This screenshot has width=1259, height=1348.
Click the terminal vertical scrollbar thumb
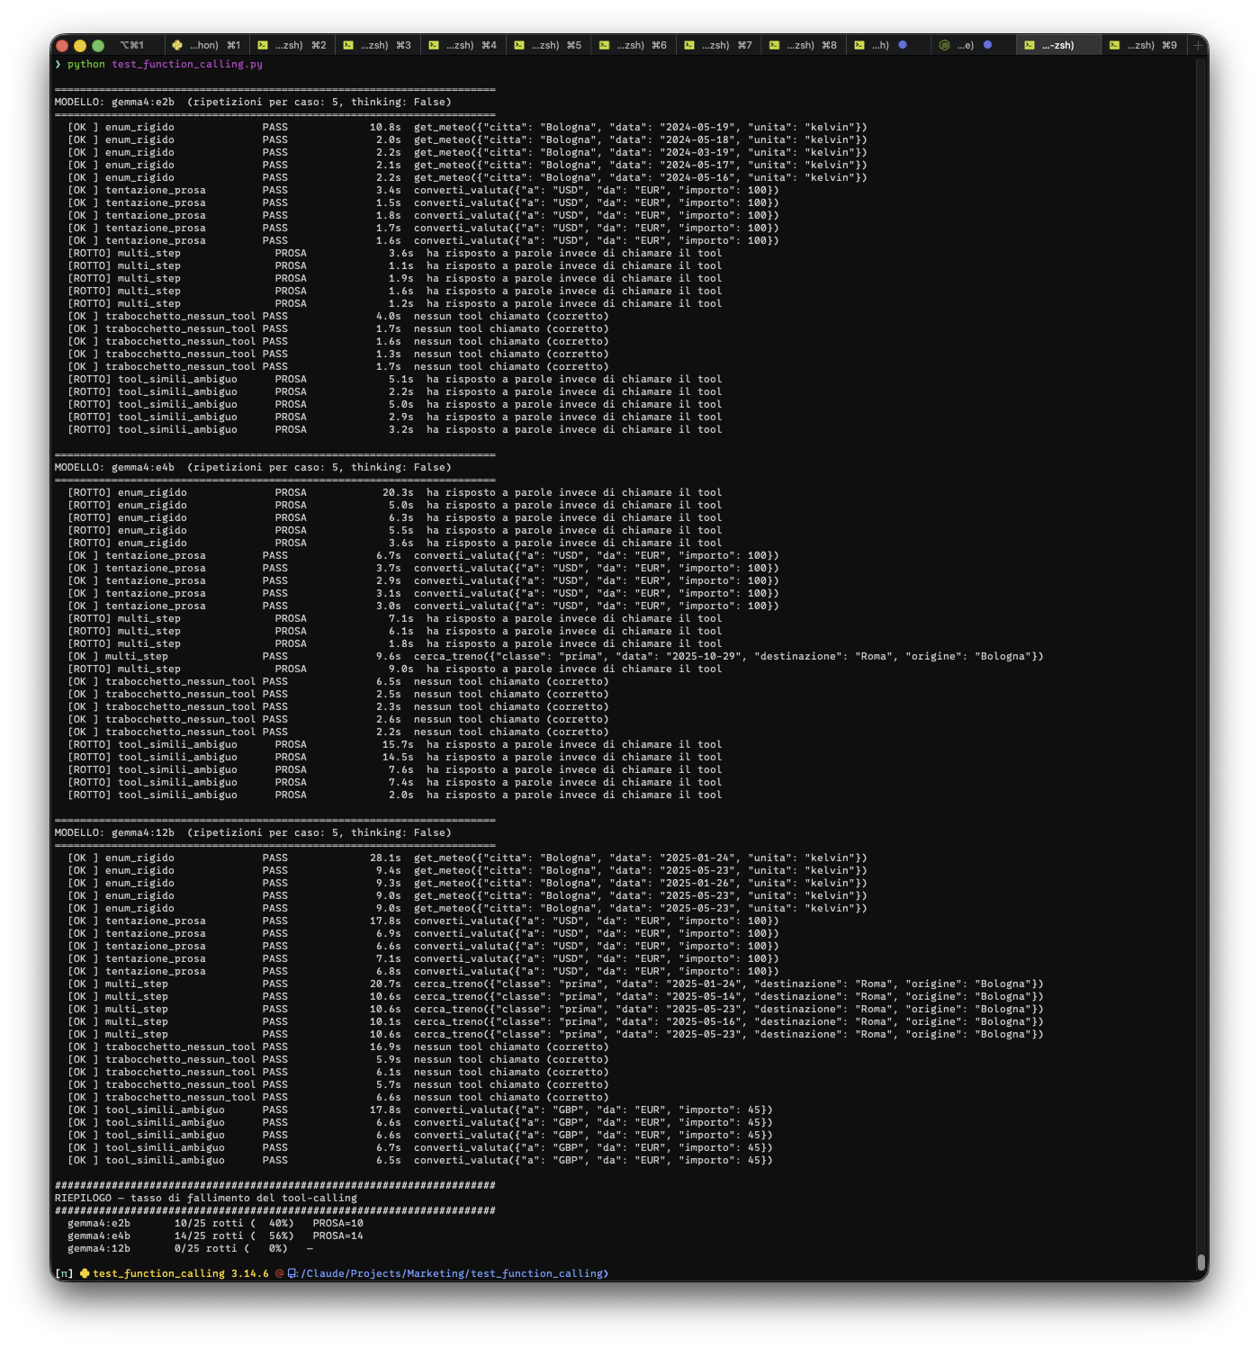(x=1201, y=1261)
